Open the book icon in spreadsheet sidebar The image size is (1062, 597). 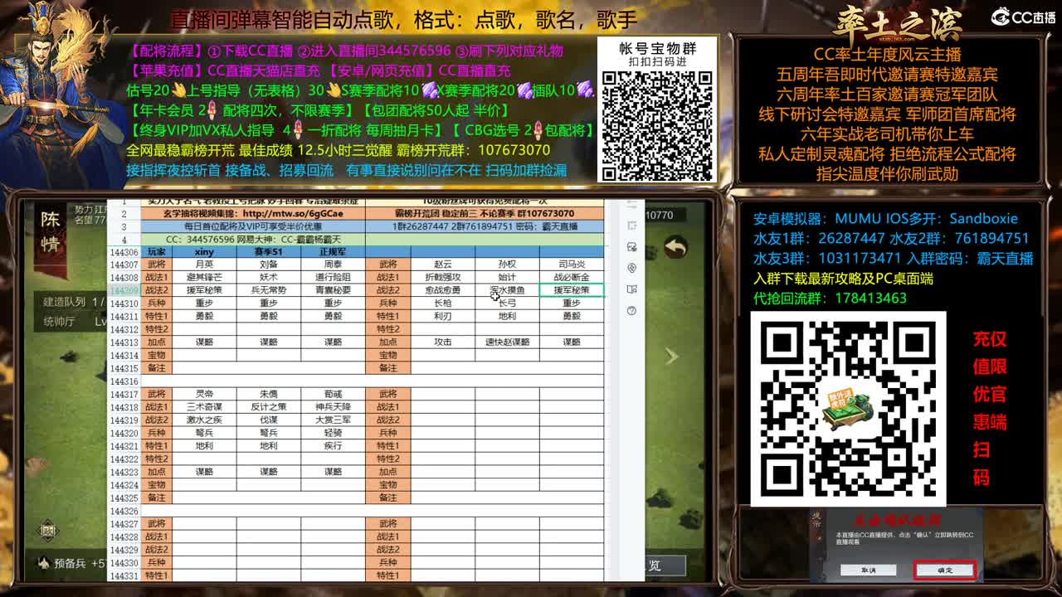click(x=632, y=289)
